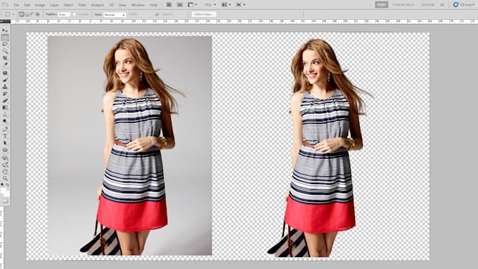Select the 3D Camera Rotate tool
The width and height of the screenshot is (478, 269).
click(x=5, y=165)
